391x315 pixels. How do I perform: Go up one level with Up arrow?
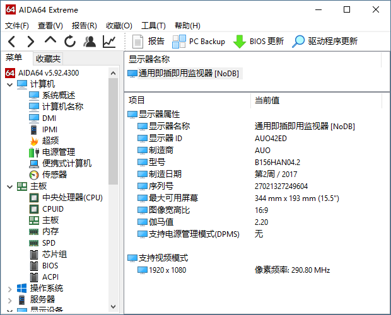click(50, 41)
